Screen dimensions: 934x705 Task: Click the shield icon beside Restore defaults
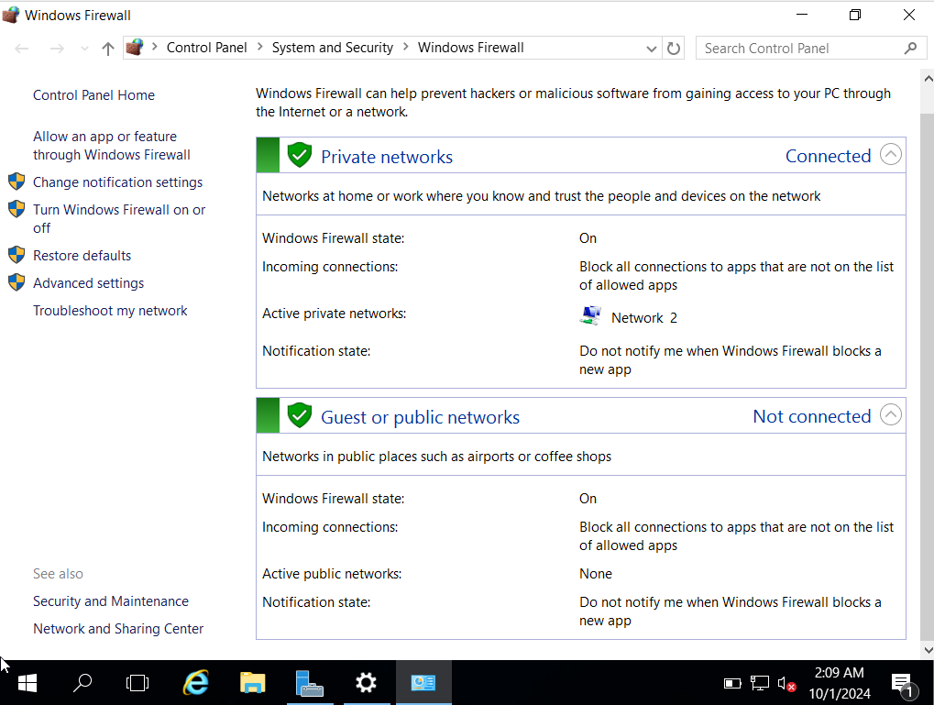16,255
